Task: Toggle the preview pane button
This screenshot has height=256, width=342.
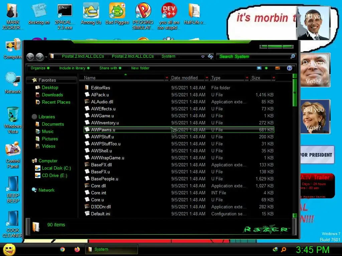Action: coord(278,68)
